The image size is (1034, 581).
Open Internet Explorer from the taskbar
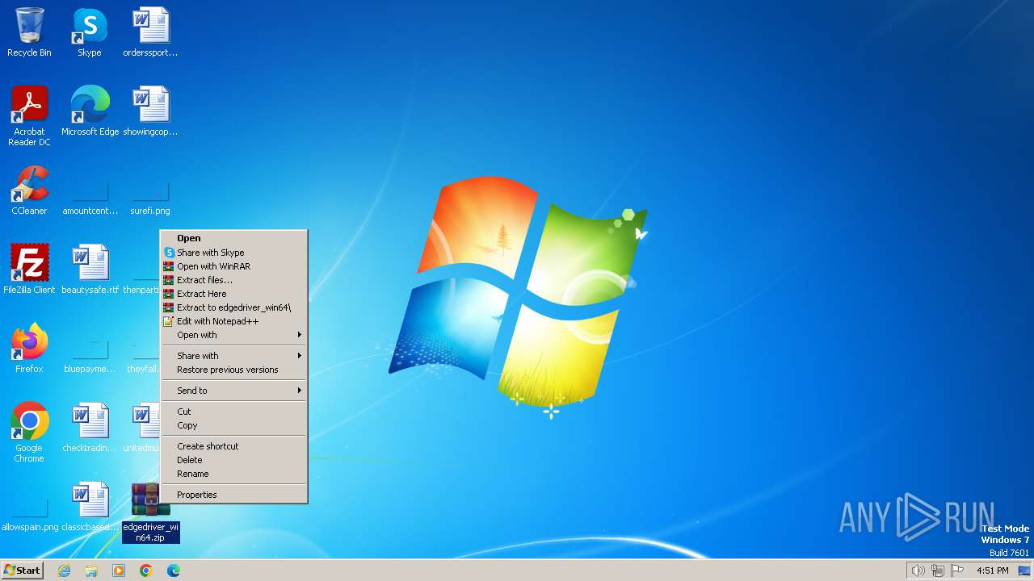click(64, 571)
